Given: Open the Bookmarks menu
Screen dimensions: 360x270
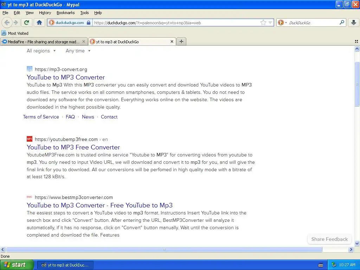Looking at the screenshot, I should (x=65, y=13).
